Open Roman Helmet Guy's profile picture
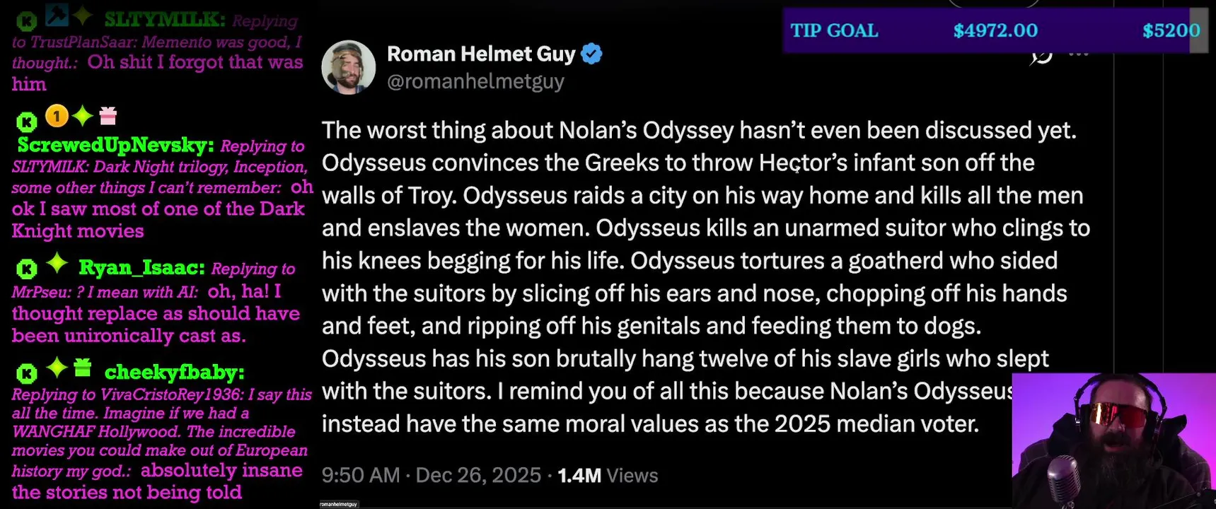The height and width of the screenshot is (509, 1216). (x=348, y=67)
